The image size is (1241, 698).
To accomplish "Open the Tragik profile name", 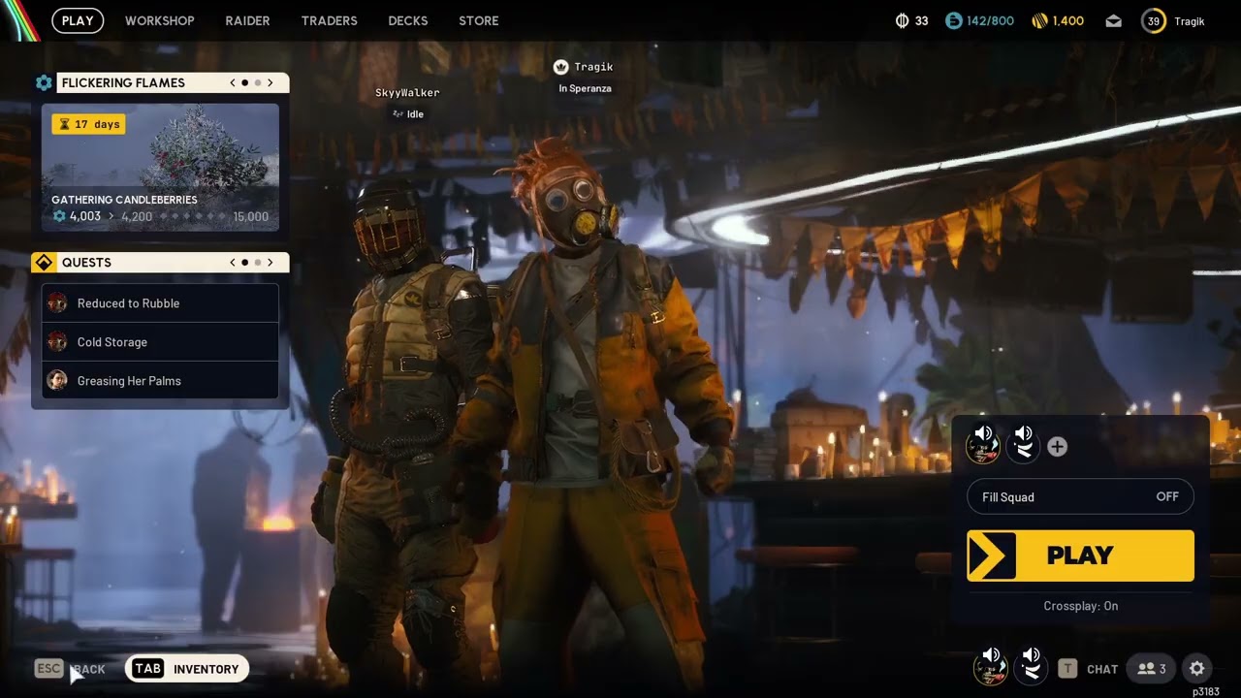I will tap(1190, 21).
